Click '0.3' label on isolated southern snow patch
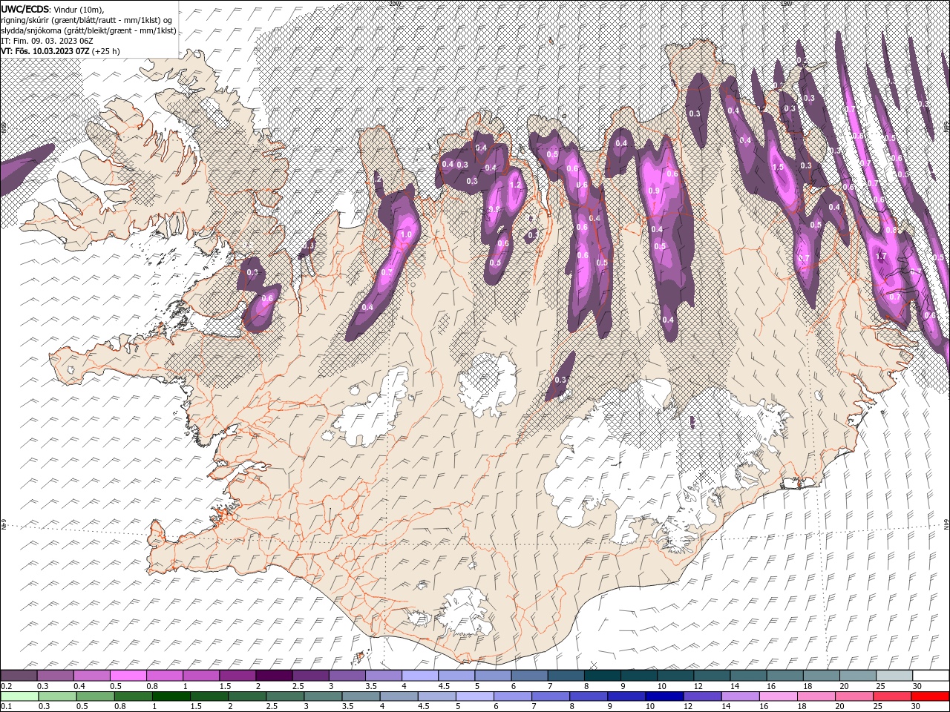The height and width of the screenshot is (712, 950). pos(560,380)
